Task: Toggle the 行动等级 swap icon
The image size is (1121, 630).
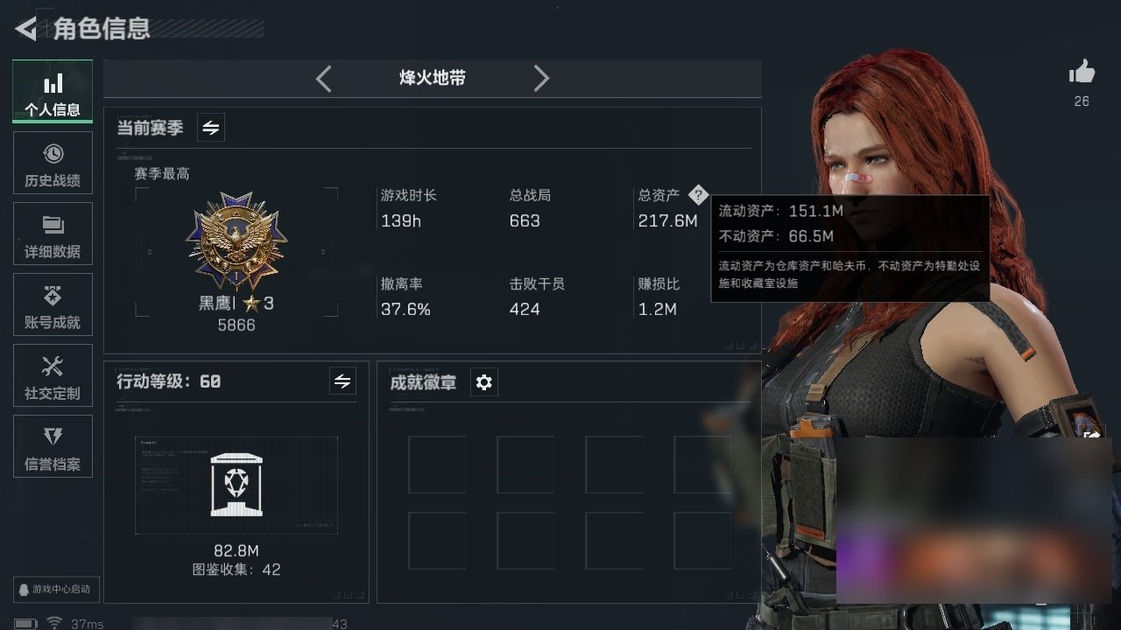Action: click(x=342, y=381)
